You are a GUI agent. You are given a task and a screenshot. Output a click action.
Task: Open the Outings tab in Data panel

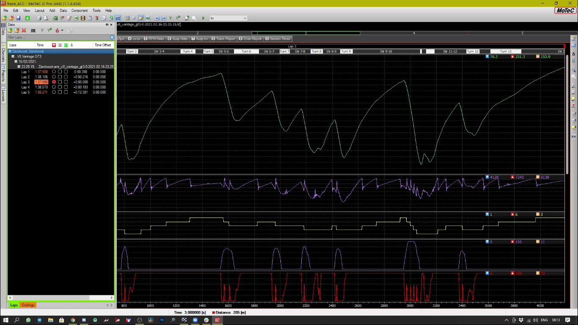pos(28,305)
